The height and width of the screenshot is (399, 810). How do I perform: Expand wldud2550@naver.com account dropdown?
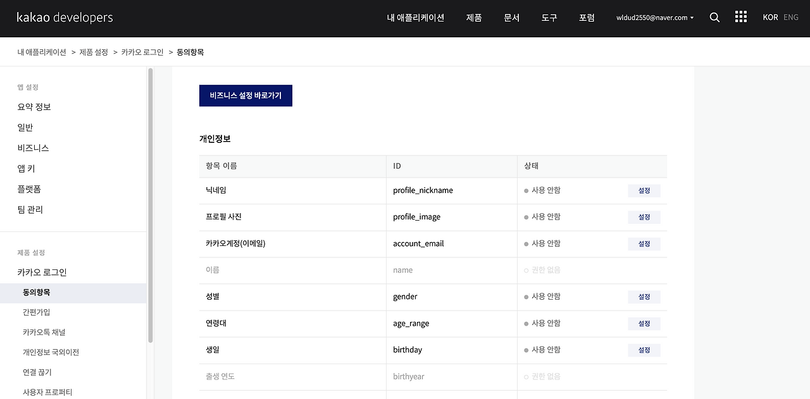pos(655,18)
